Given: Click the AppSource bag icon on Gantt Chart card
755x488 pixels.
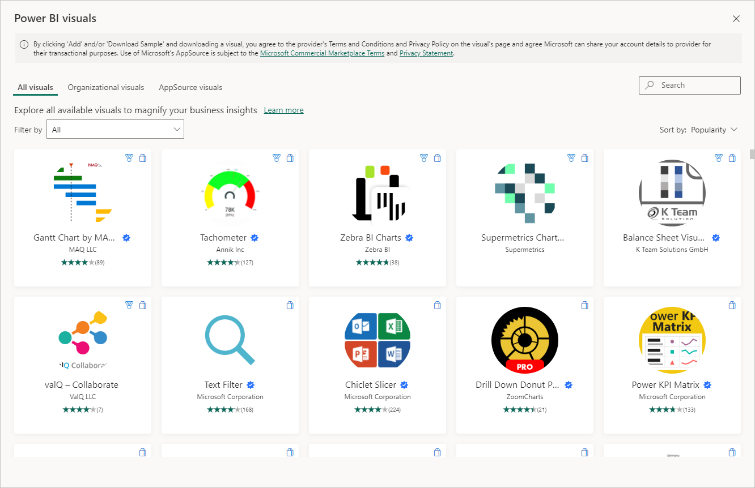Looking at the screenshot, I should 143,158.
